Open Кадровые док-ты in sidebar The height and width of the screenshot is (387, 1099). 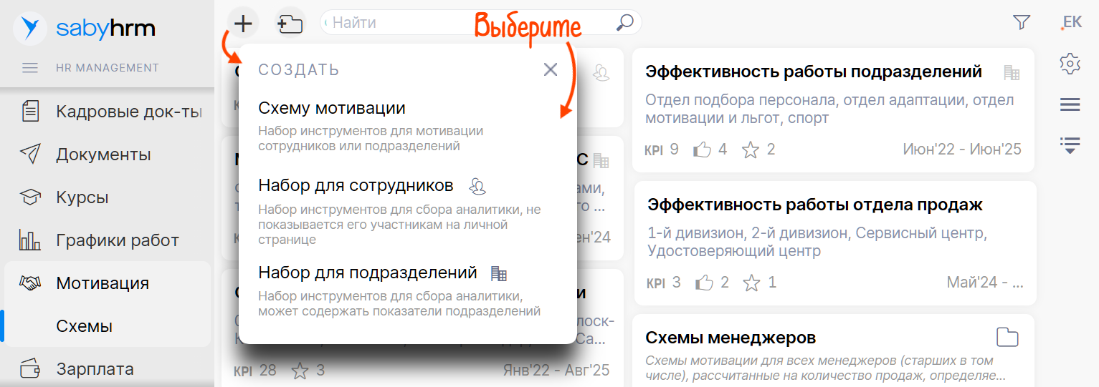pyautogui.click(x=129, y=112)
